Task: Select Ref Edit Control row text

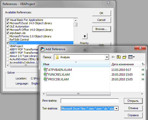Action: [19, 40]
